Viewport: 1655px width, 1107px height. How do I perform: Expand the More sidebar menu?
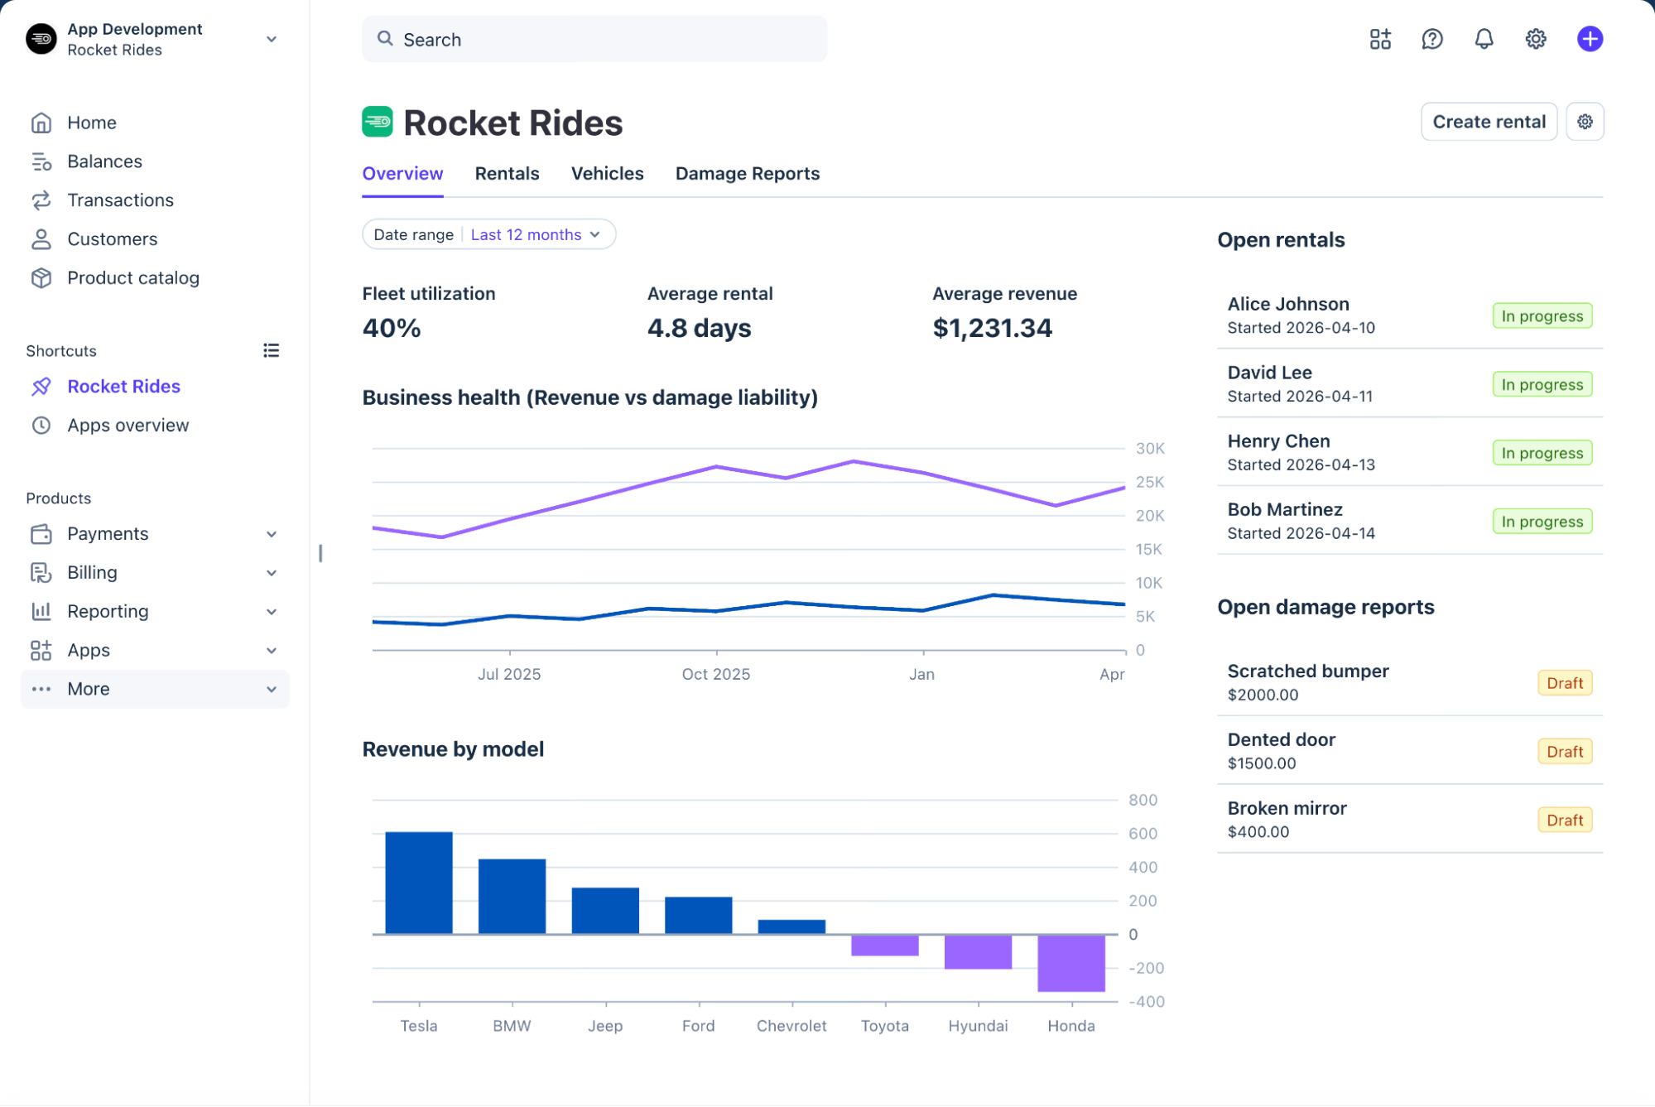tap(155, 689)
